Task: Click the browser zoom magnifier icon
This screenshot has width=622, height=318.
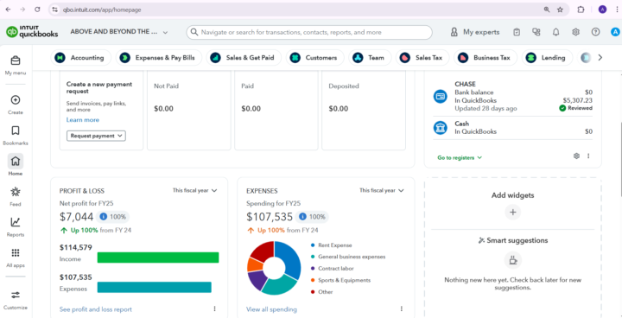Action: 547,10
